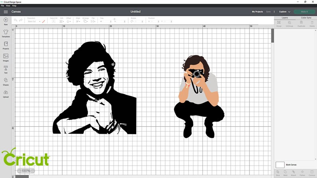Click the Slice tool
Image resolution: width=317 pixels, height=178 pixels.
pyautogui.click(x=278, y=173)
